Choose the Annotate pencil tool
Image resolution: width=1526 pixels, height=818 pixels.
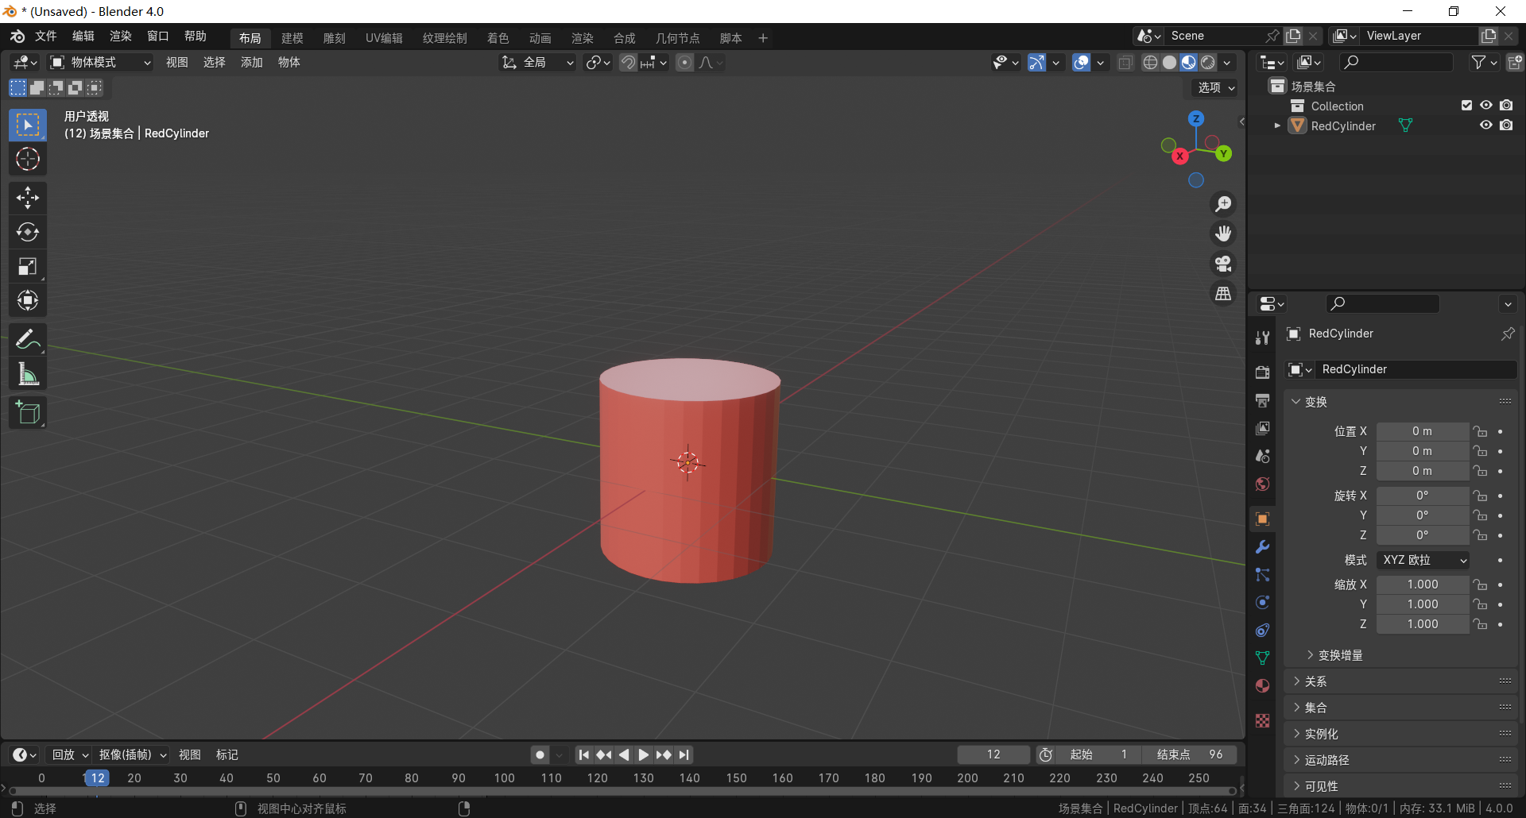pyautogui.click(x=28, y=339)
